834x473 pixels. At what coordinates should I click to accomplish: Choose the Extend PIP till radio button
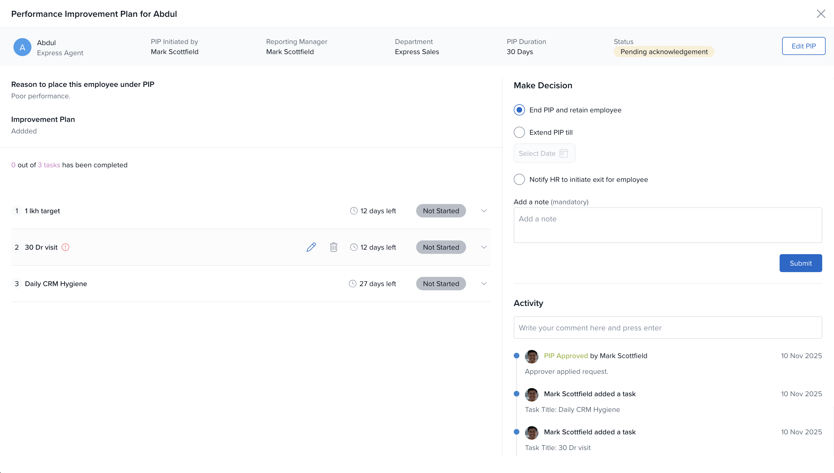point(519,132)
